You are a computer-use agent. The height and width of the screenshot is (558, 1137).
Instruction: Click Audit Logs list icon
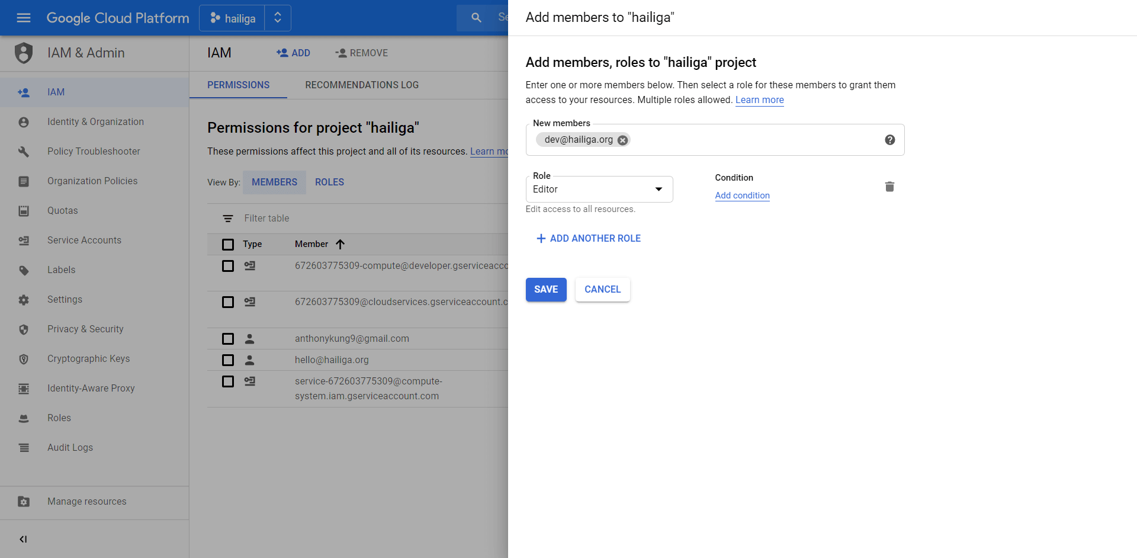point(24,448)
